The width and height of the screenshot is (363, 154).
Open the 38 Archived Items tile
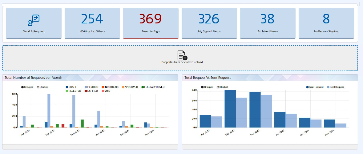268,23
